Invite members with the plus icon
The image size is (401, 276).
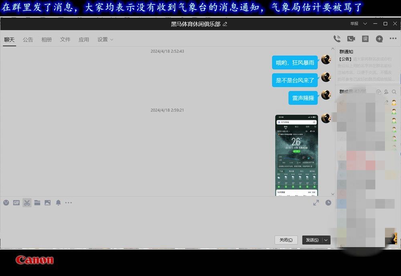(x=379, y=39)
